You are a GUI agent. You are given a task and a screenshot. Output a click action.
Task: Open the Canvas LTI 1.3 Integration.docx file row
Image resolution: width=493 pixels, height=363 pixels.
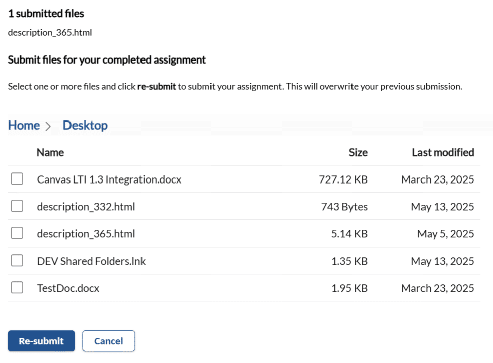click(x=109, y=178)
